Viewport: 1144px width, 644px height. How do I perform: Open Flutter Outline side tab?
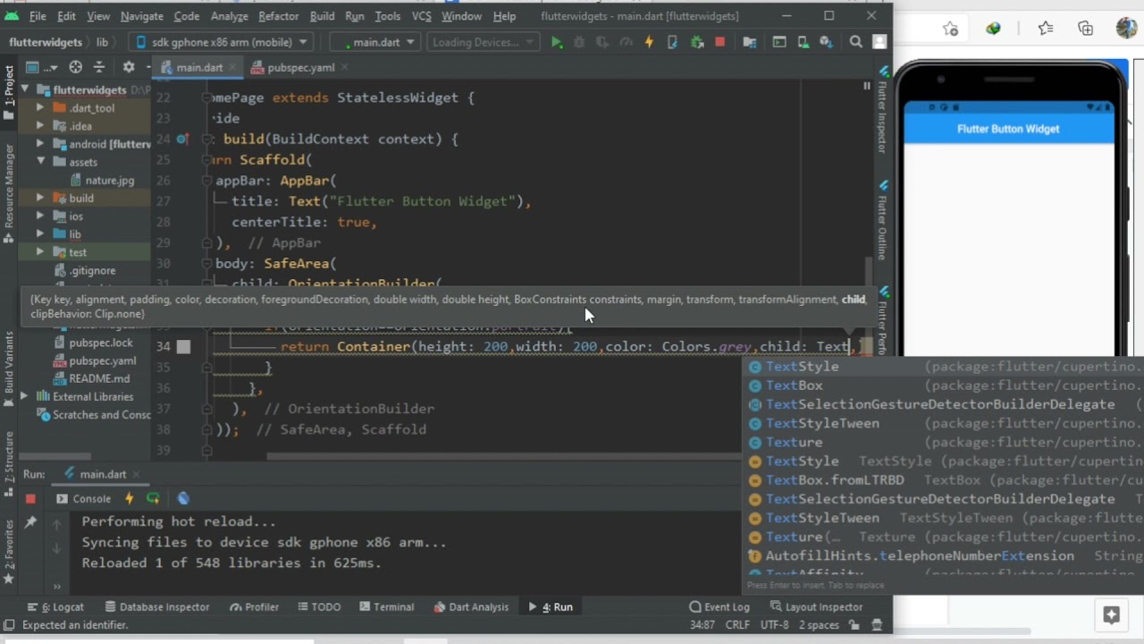tap(882, 221)
